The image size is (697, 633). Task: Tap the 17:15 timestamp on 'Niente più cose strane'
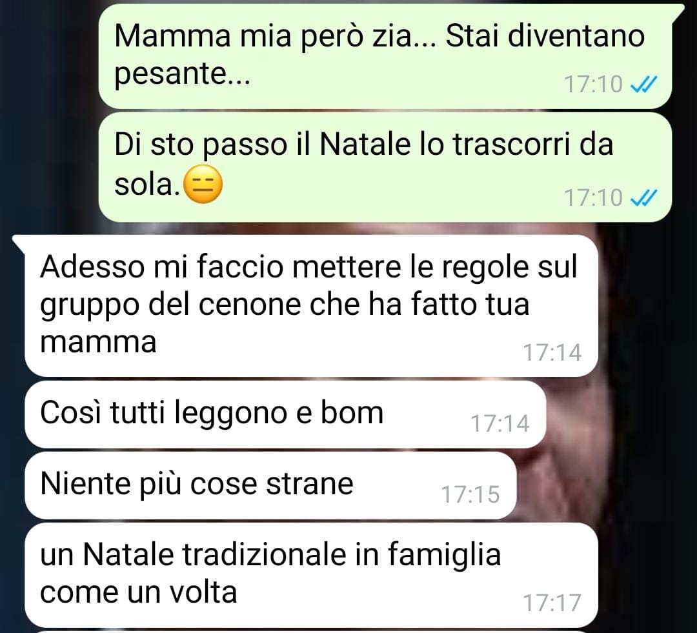470,495
